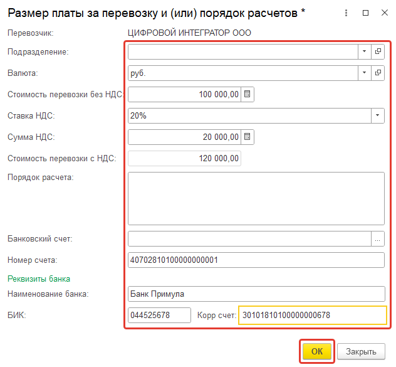Click the Реквизиты банка green heading
The image size is (396, 367).
click(39, 279)
